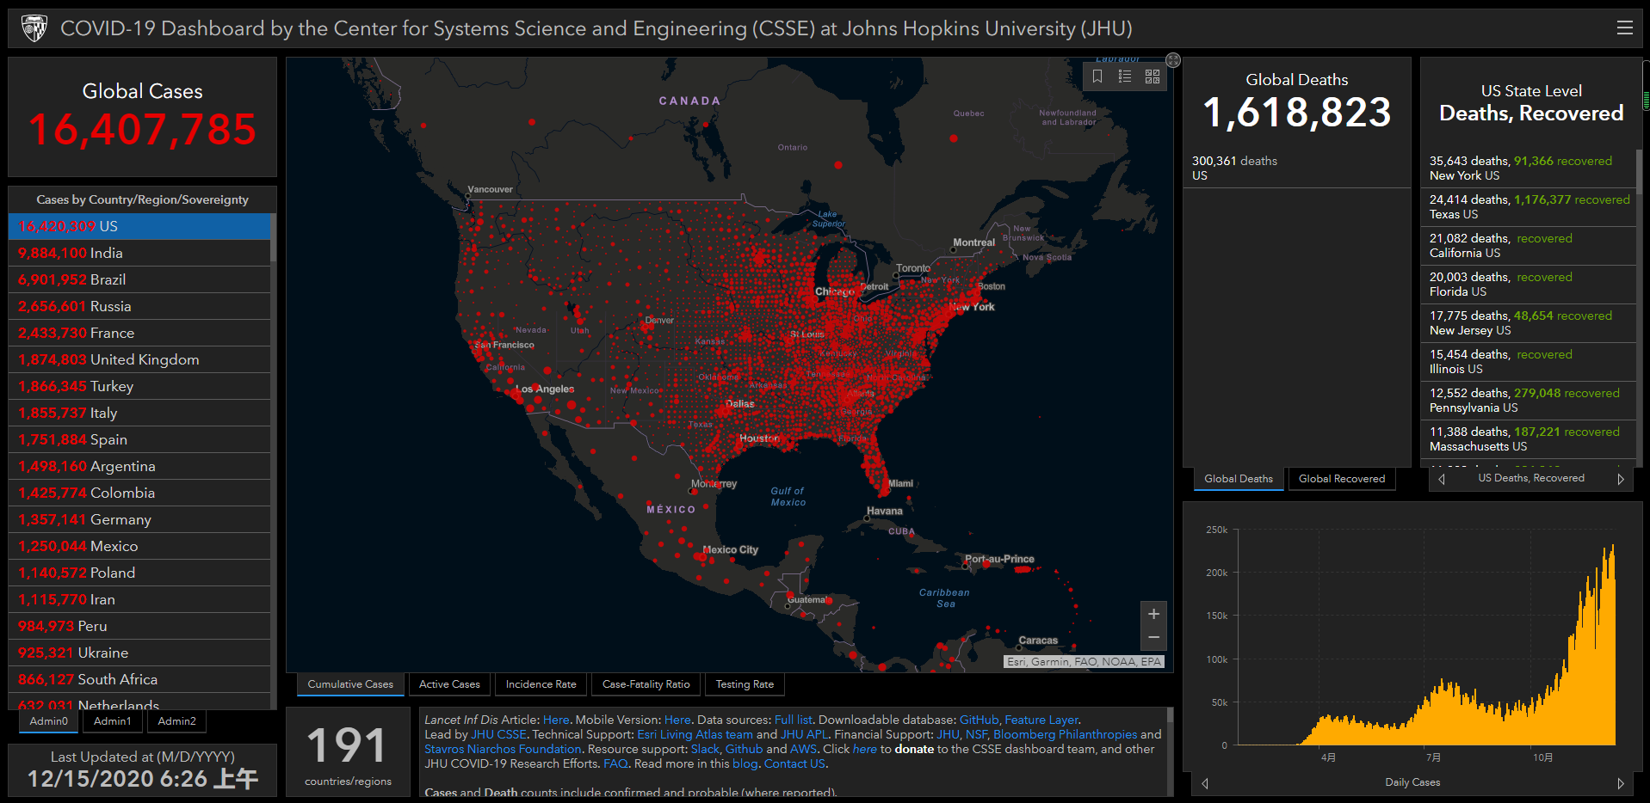This screenshot has width=1650, height=803.
Task: Select Italy in the country list
Action: click(139, 413)
